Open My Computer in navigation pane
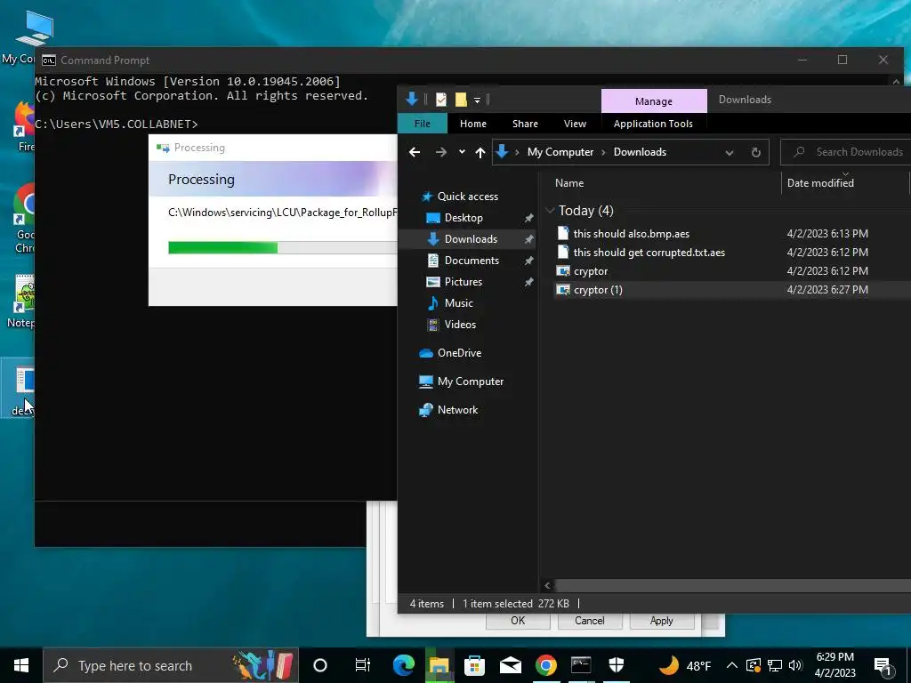 tap(462, 382)
